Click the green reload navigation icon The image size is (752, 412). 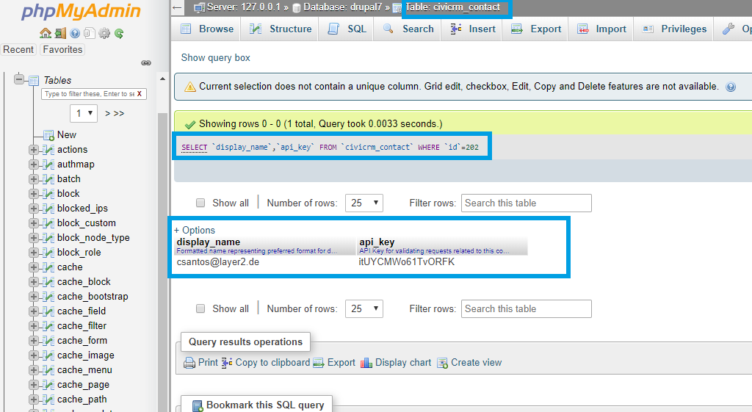coord(118,33)
